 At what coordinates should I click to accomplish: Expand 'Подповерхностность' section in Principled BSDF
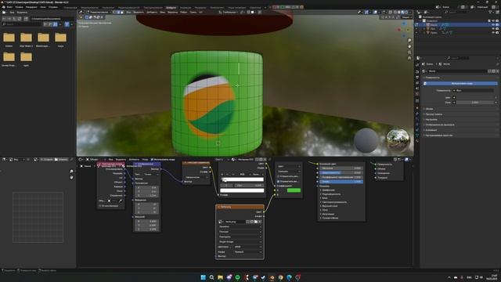(330, 194)
